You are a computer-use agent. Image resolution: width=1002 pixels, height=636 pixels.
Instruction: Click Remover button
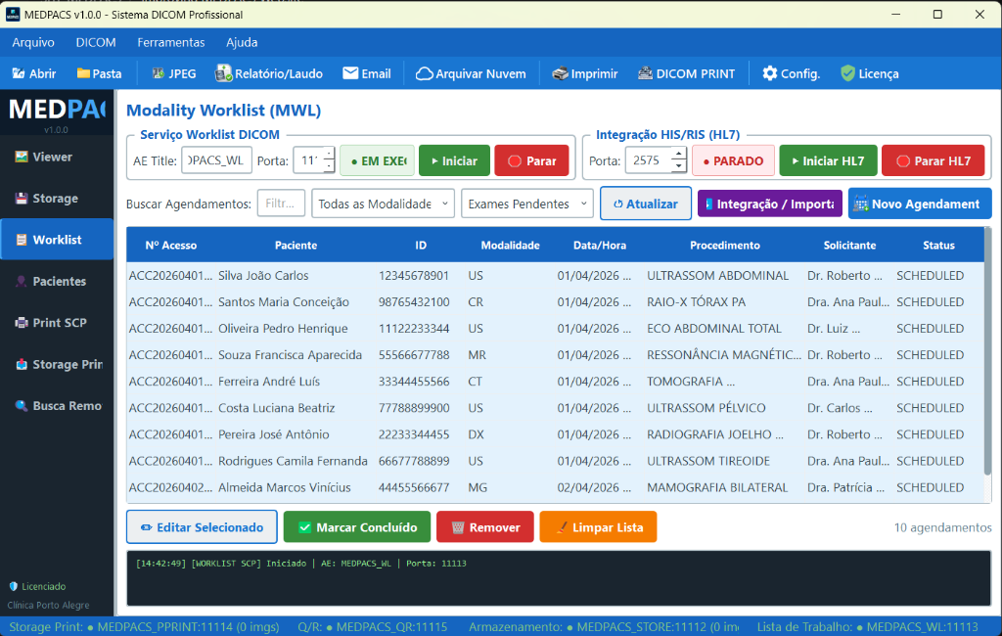(x=485, y=527)
